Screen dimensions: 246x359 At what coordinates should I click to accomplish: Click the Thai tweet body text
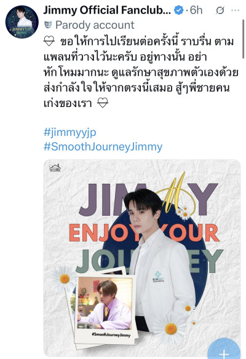[x=141, y=73]
